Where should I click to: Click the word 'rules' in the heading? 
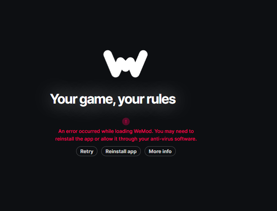pos(161,99)
